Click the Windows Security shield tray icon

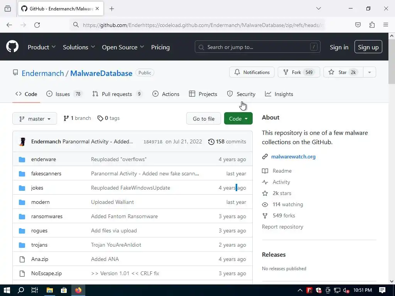[319, 290]
